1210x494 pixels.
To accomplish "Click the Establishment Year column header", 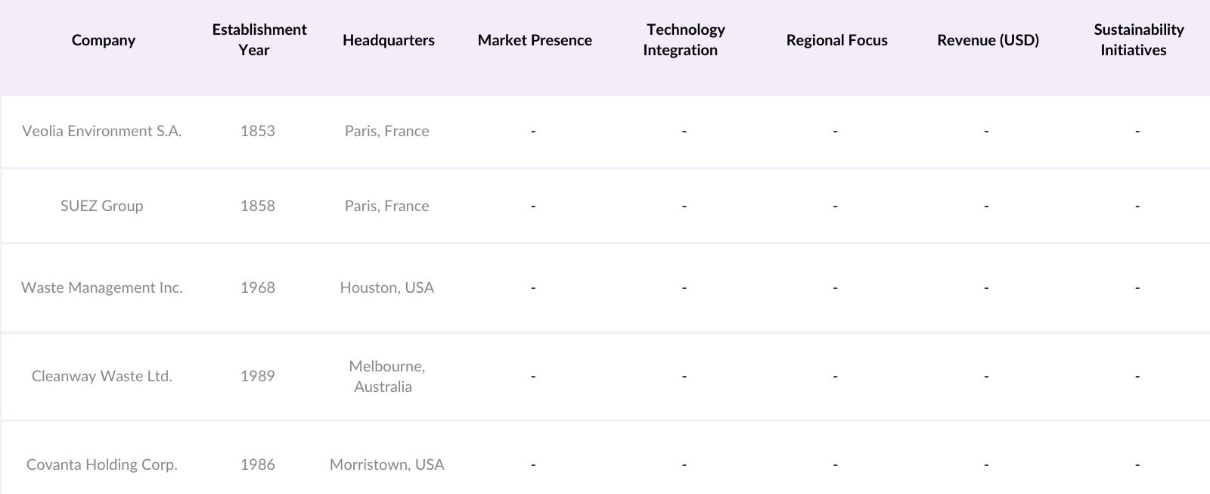I will coord(259,40).
